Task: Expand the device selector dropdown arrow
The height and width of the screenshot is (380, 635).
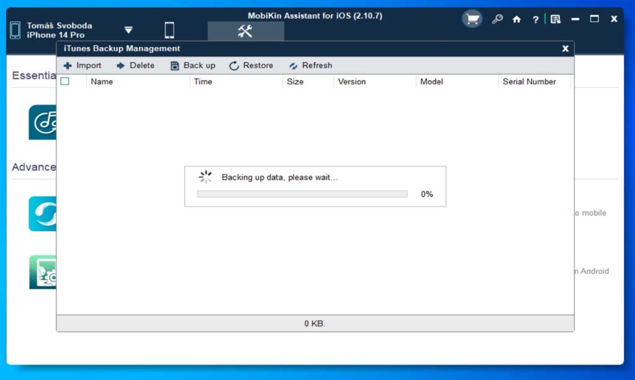Action: tap(128, 30)
